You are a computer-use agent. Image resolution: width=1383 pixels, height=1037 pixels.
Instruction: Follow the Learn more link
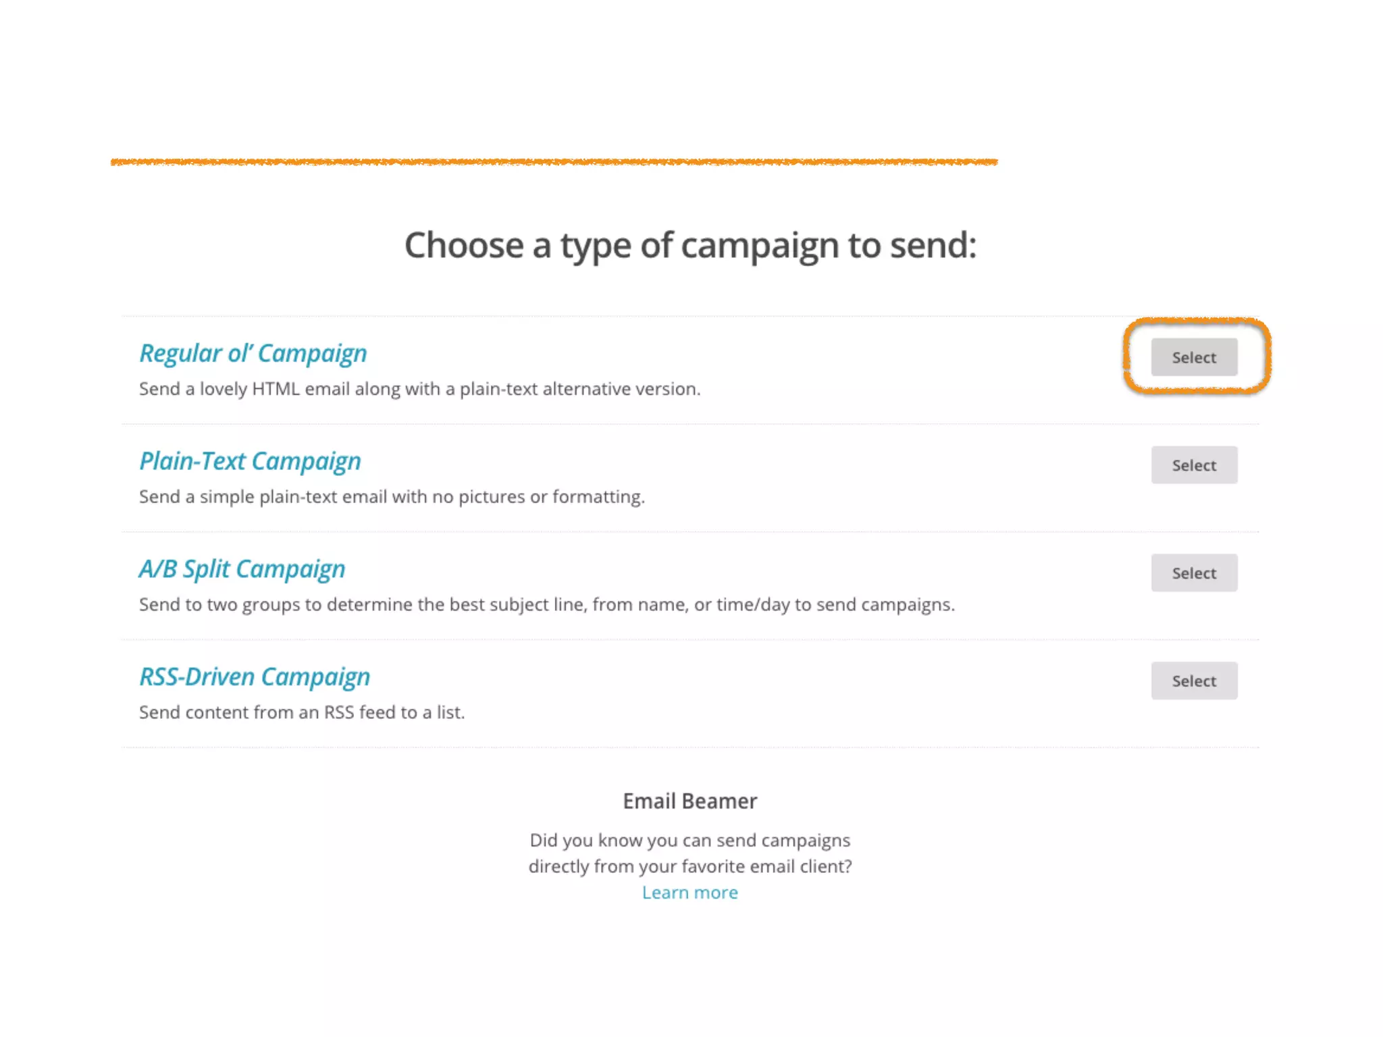point(689,893)
